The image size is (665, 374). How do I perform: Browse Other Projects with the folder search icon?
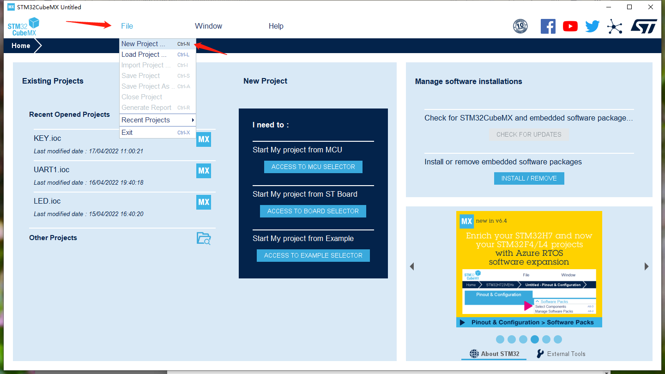[204, 238]
